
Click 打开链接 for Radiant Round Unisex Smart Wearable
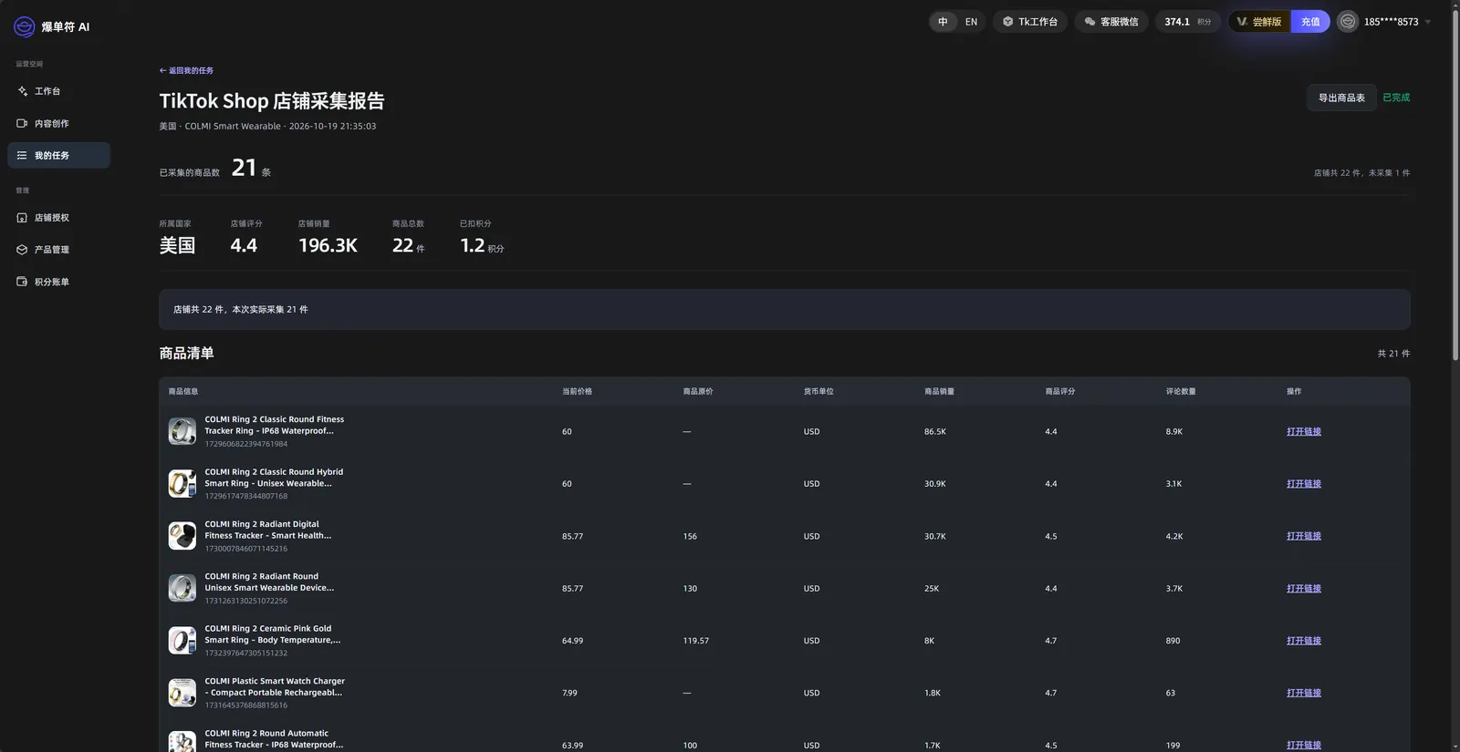pos(1304,589)
